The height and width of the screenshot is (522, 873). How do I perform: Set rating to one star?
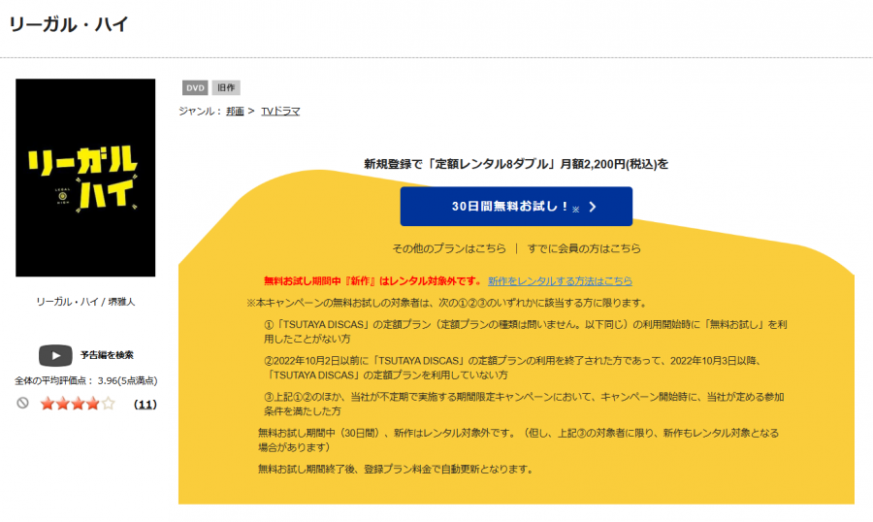pyautogui.click(x=47, y=404)
